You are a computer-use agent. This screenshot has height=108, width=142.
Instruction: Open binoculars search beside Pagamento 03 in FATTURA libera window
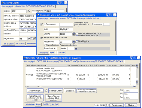coord(74,42)
